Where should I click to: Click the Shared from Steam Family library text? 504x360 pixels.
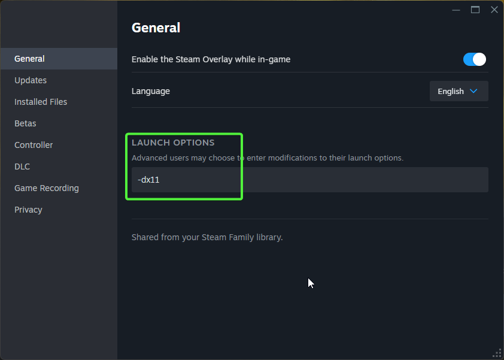coord(207,237)
